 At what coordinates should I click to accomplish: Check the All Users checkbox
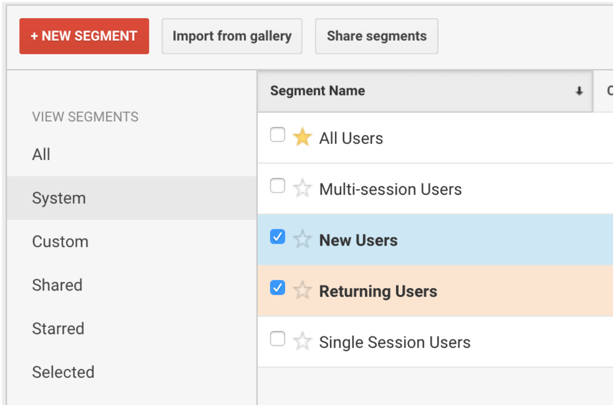(x=278, y=135)
